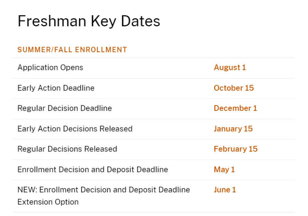Select the August 1 date

[x=230, y=67]
